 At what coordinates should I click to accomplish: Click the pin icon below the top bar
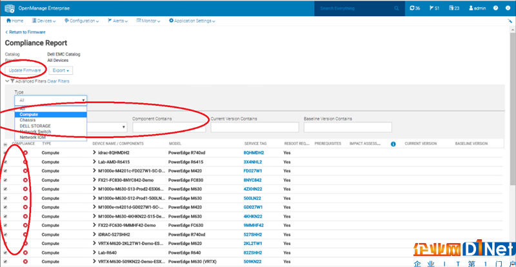510,21
